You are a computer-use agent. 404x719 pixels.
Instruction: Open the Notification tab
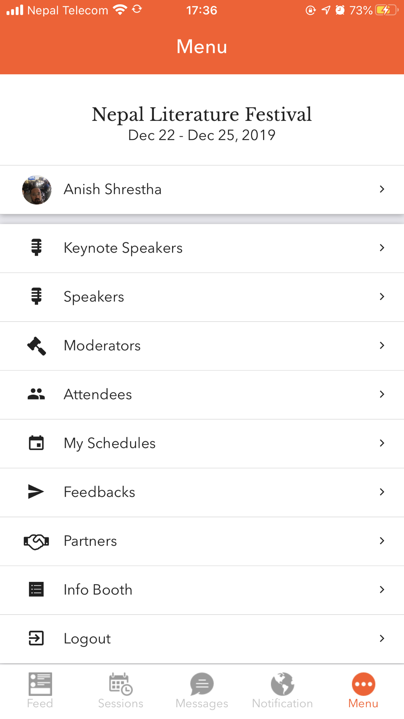click(282, 690)
